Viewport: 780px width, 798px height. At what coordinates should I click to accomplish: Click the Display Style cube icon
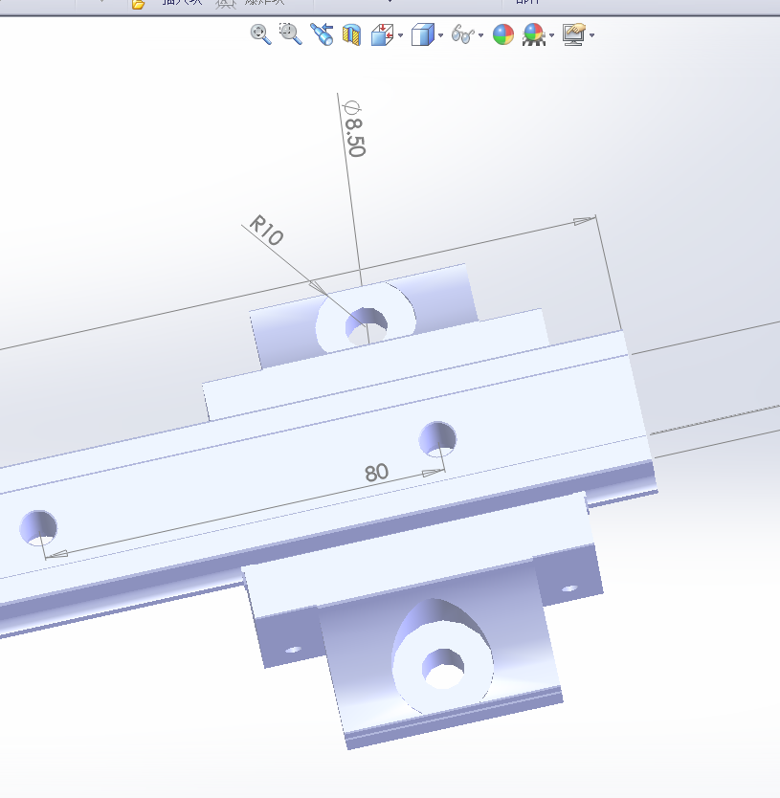[421, 36]
